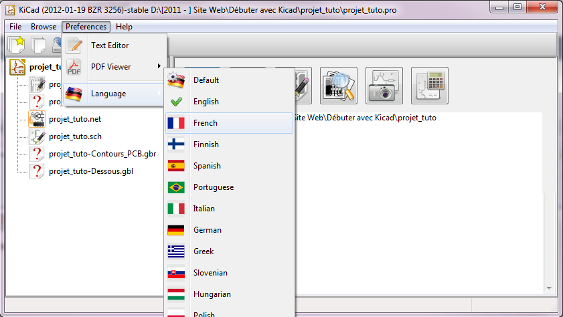Expand PDF Viewer submenu arrow
Viewport: 563px width, 317px height.
(x=159, y=66)
